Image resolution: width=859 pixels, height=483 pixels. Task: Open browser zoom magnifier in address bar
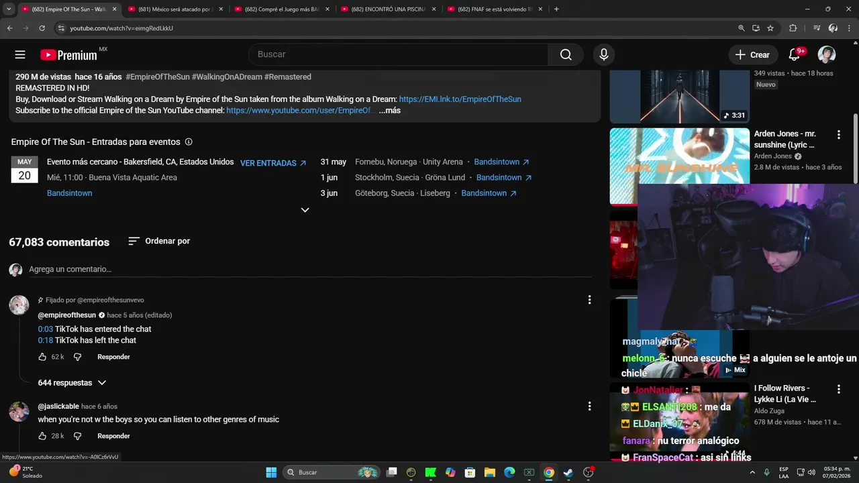(742, 28)
